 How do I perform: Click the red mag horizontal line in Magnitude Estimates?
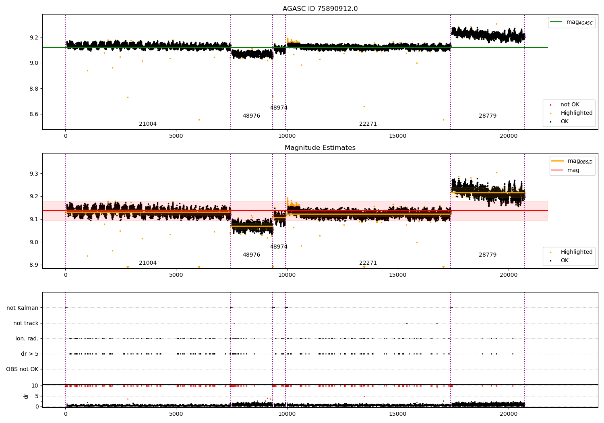click(295, 211)
